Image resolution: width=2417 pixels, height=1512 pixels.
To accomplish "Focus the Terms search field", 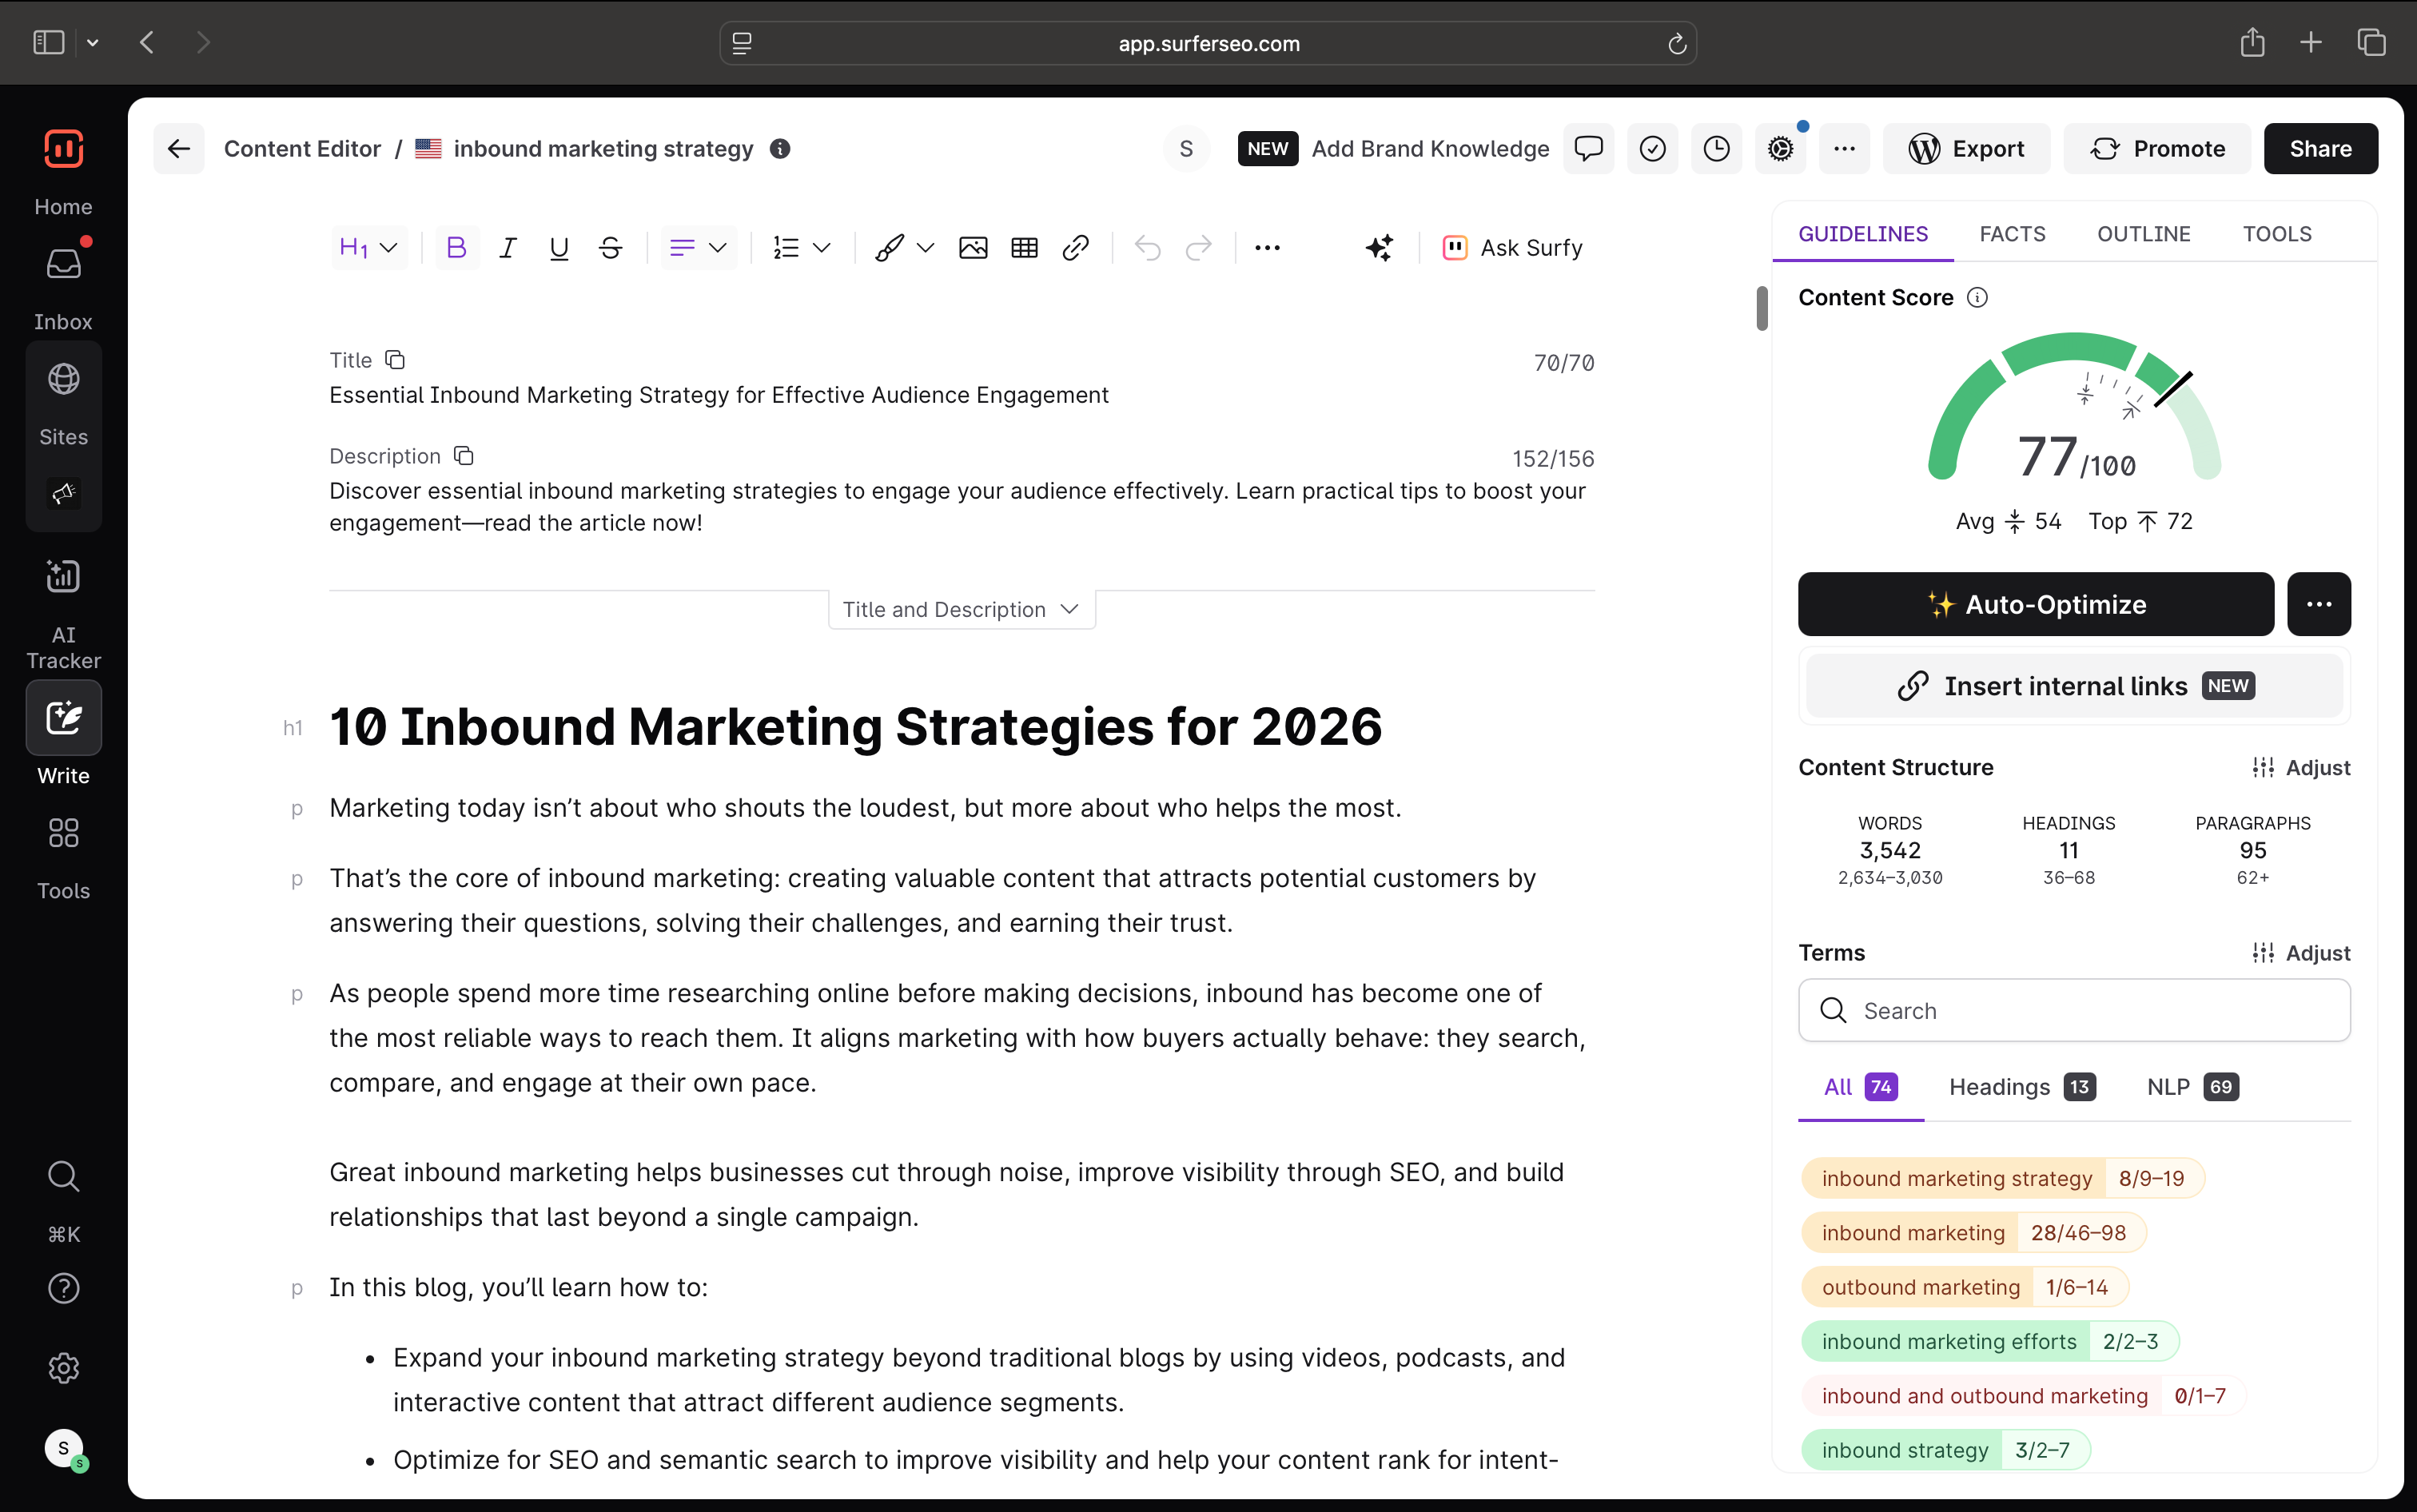I will [2074, 1011].
